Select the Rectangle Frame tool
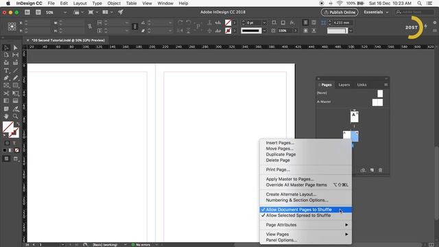This screenshot has width=439, height=247. pyautogui.click(x=6, y=85)
